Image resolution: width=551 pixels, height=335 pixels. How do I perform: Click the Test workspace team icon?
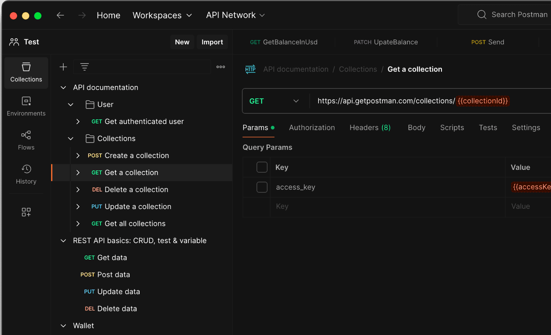point(14,42)
